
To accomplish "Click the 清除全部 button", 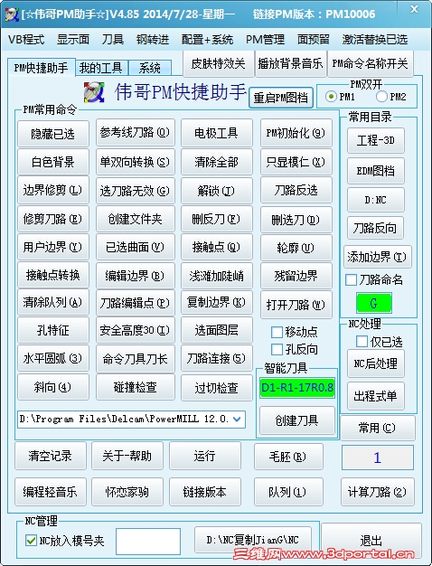I will [x=216, y=162].
